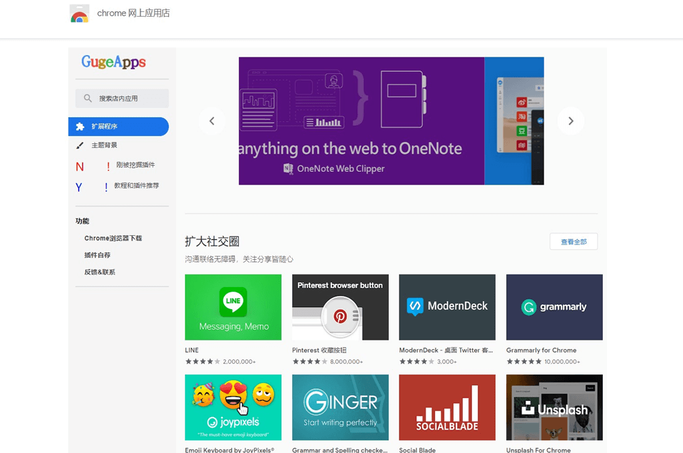The width and height of the screenshot is (683, 453).
Task: Open the Grammarly extension thumbnail
Action: (x=554, y=307)
